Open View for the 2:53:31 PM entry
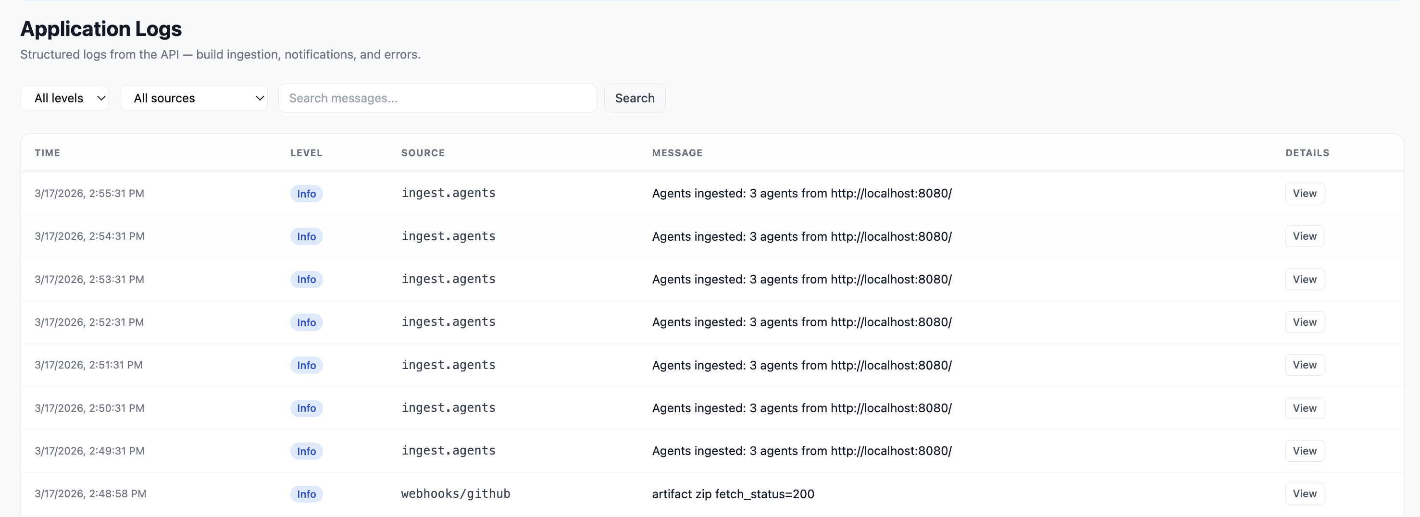The width and height of the screenshot is (1420, 517). (1304, 280)
